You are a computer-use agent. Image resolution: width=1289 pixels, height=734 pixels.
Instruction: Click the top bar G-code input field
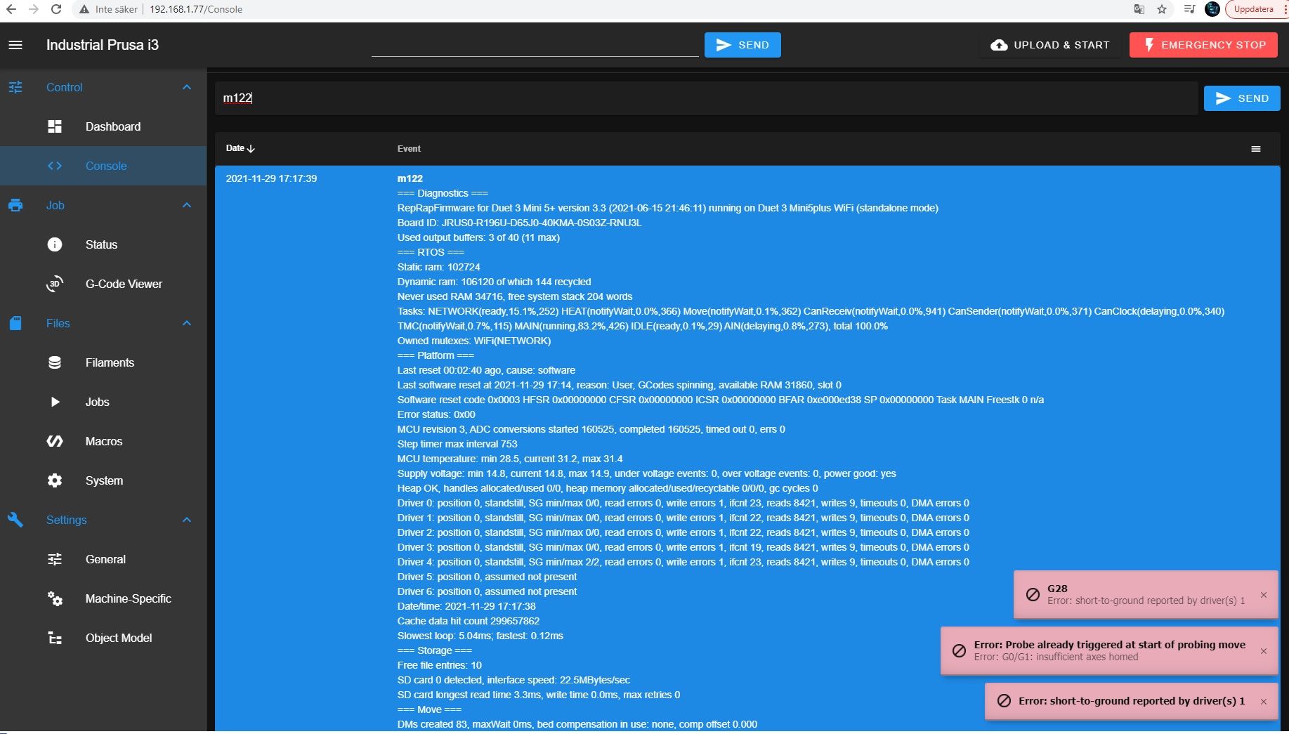click(x=535, y=45)
